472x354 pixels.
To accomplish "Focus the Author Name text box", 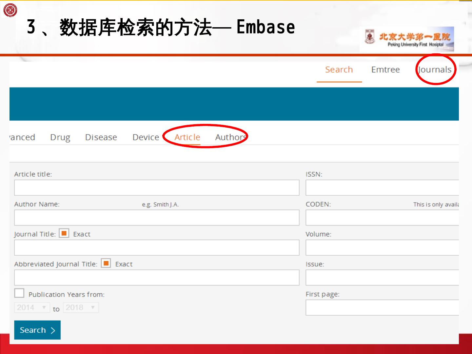I will tap(157, 218).
